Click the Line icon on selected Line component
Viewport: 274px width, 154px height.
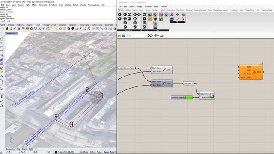[164, 83]
